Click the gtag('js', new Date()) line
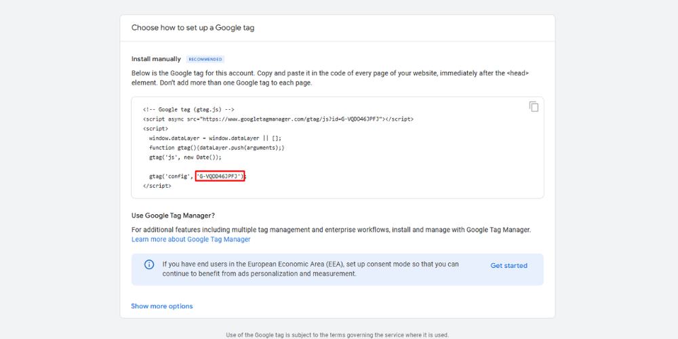This screenshot has height=339, width=678. pos(185,157)
